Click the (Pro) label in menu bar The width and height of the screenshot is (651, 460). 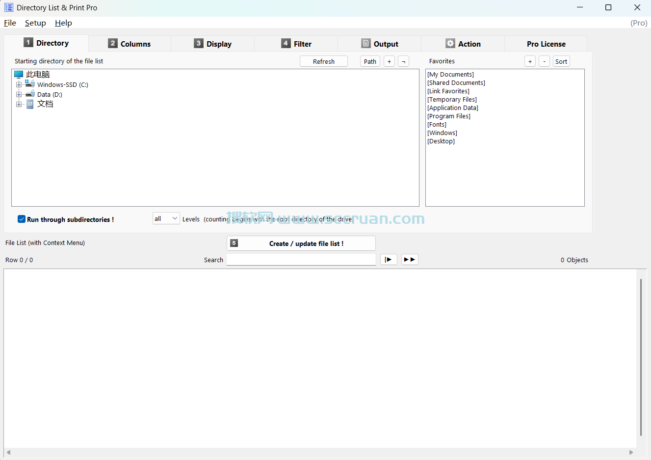coord(639,23)
